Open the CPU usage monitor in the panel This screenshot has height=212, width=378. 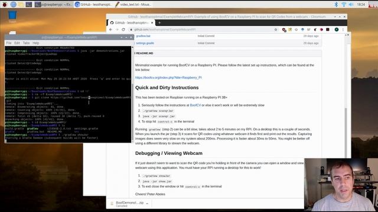pos(373,4)
